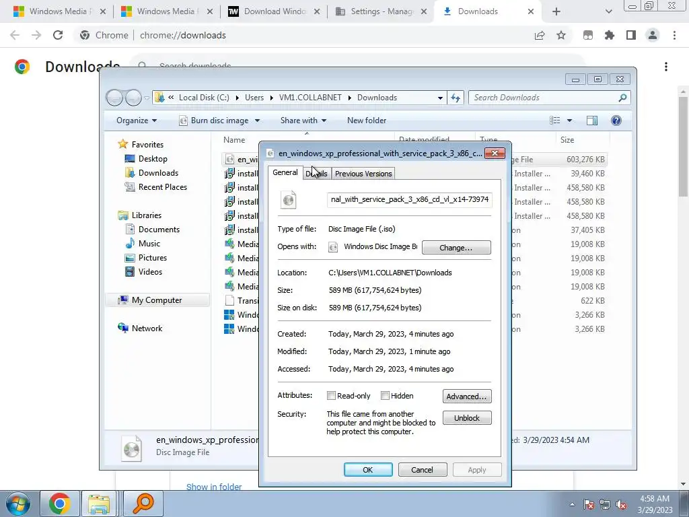Viewport: 689px width, 517px height.
Task: Click New folder in the Explorer toolbar
Action: click(x=367, y=120)
